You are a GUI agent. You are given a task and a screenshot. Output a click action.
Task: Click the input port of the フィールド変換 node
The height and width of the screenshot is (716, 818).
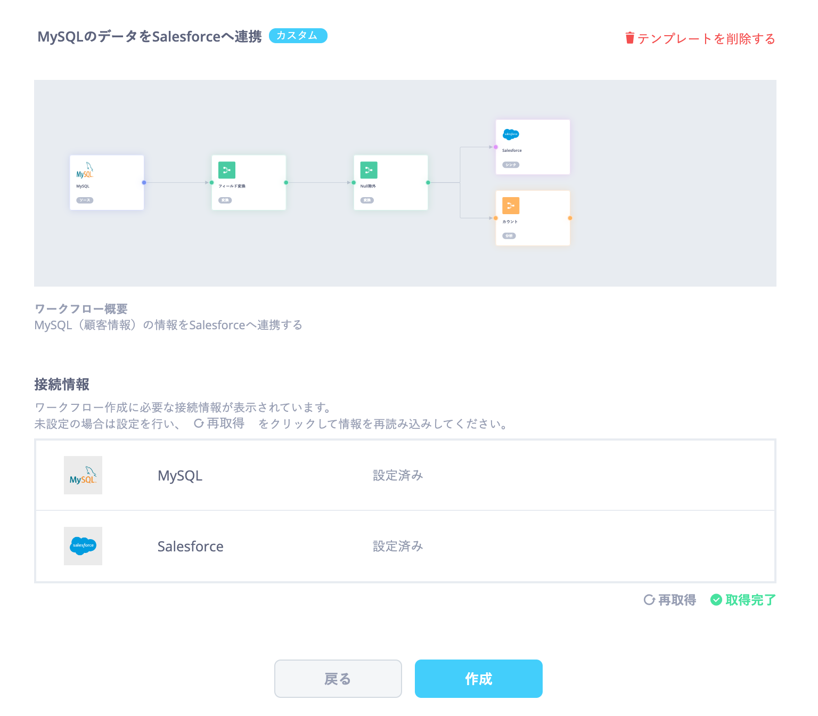[x=211, y=183]
